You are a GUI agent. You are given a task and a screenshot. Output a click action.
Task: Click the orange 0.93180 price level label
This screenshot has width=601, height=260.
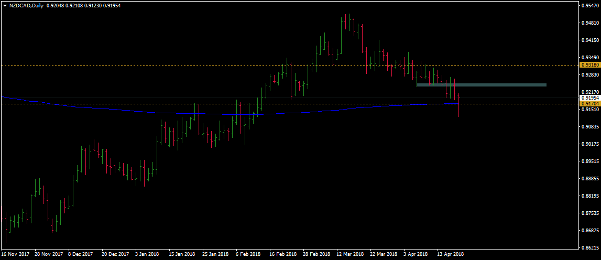click(x=590, y=65)
